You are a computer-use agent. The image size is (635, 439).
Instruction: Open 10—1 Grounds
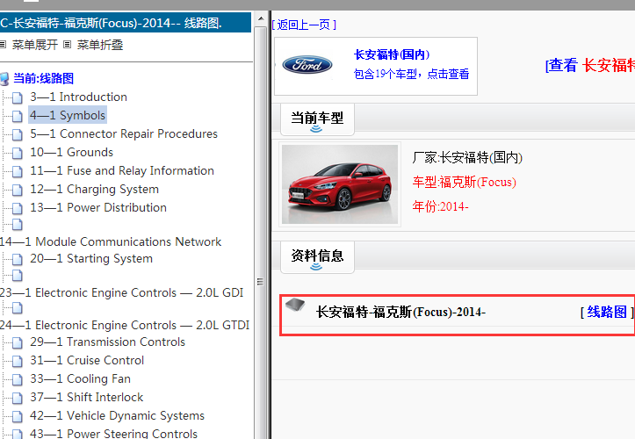[x=71, y=152]
